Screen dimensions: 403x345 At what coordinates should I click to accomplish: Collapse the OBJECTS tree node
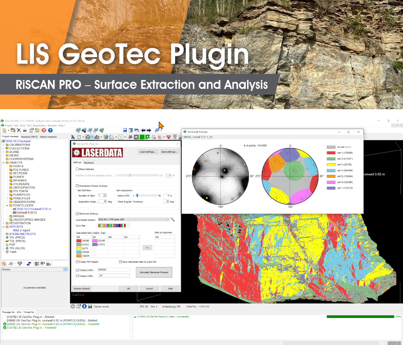point(4,163)
